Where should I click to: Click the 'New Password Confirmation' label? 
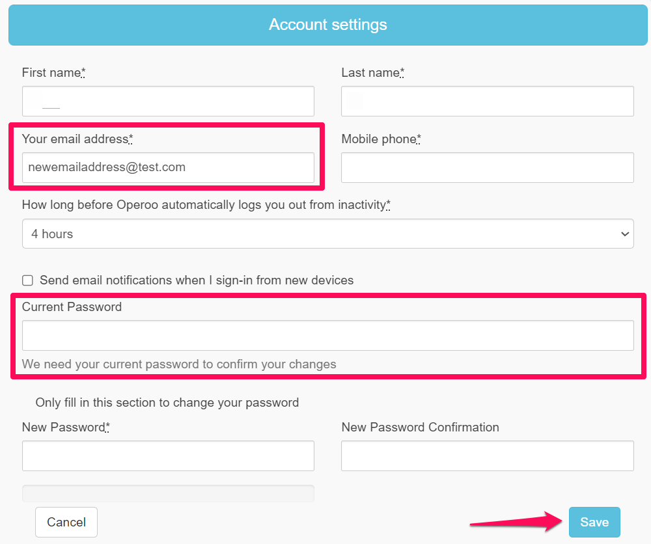pos(420,428)
